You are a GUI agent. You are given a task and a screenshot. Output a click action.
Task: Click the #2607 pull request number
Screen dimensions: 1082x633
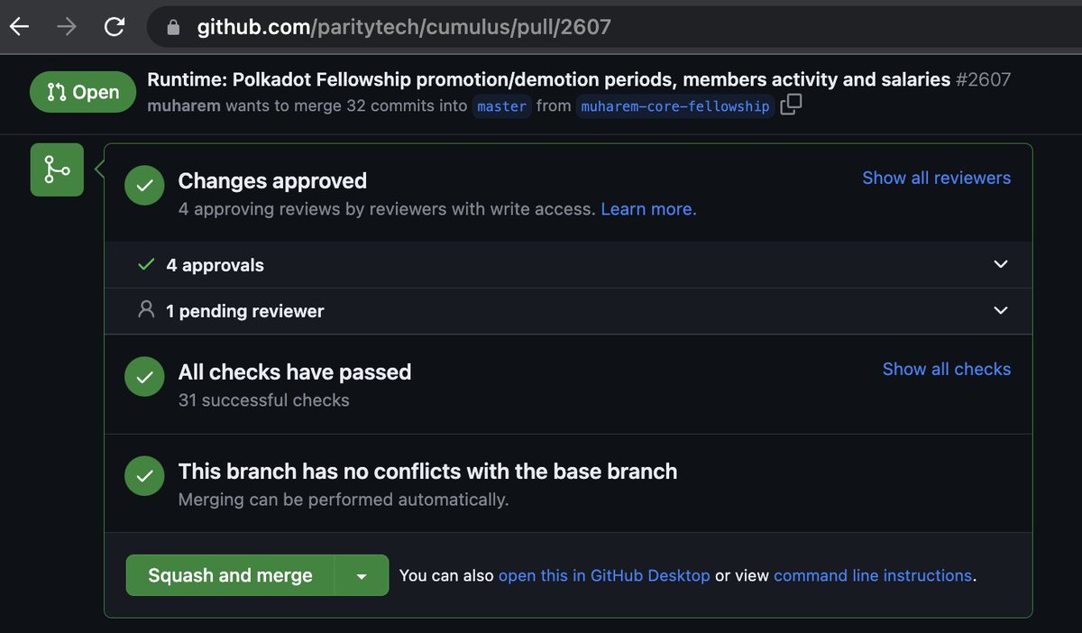[x=983, y=79]
